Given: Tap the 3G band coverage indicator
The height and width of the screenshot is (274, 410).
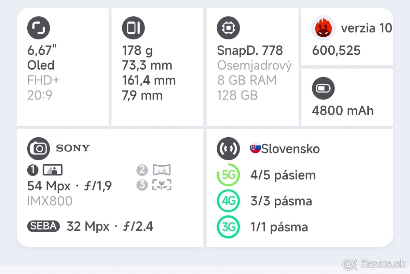Looking at the screenshot, I should 228,227.
